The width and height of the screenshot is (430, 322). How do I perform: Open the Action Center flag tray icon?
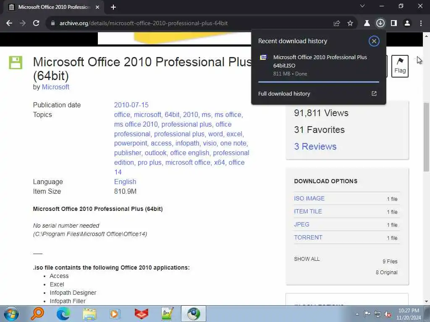point(367,314)
